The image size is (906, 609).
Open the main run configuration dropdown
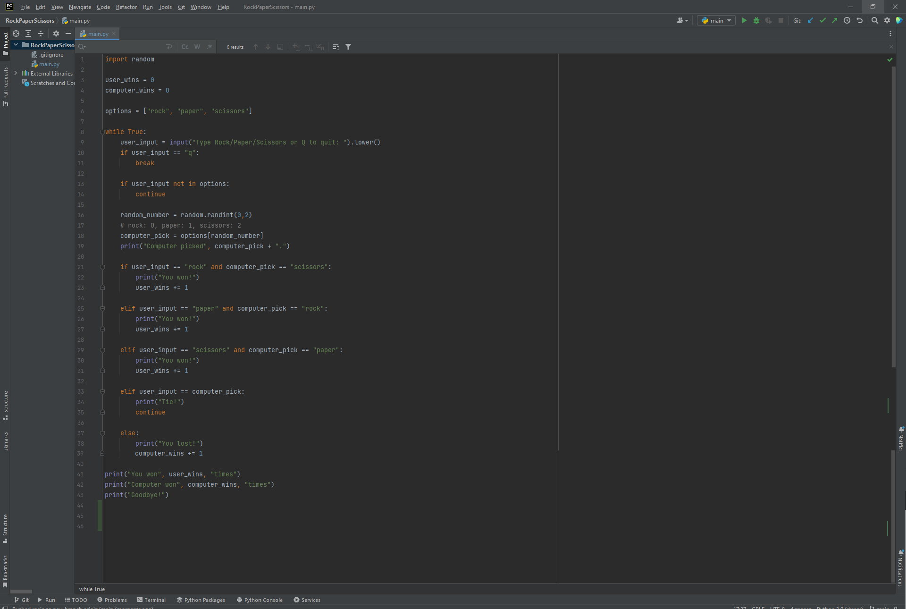[x=716, y=20]
